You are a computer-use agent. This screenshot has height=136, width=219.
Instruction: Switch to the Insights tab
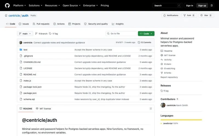click(118, 24)
